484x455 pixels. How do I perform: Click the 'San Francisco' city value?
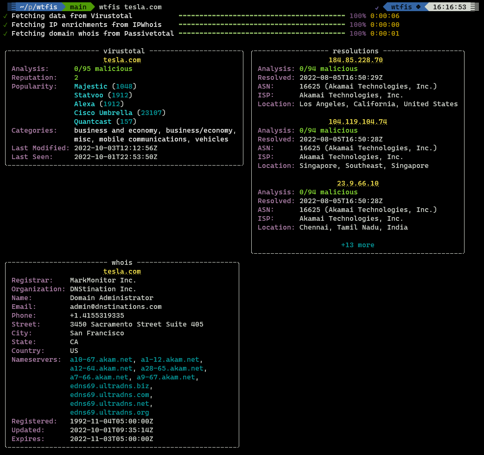(x=97, y=333)
